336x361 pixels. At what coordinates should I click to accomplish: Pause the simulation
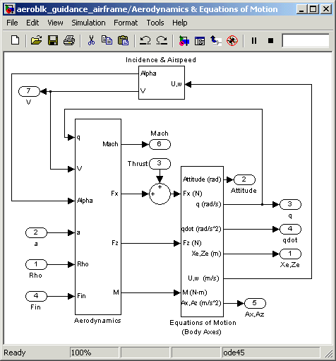pyautogui.click(x=254, y=41)
